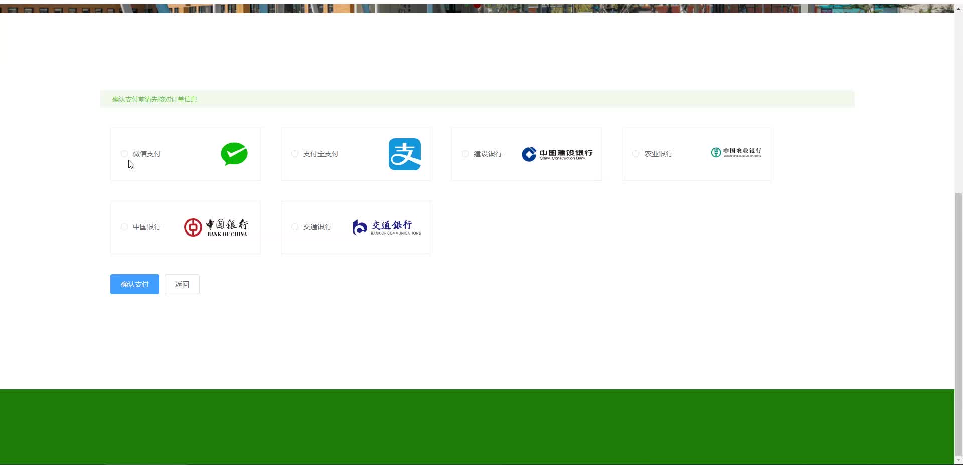Click the Bank of Communications logo
Image resolution: width=963 pixels, height=465 pixels.
click(x=387, y=227)
